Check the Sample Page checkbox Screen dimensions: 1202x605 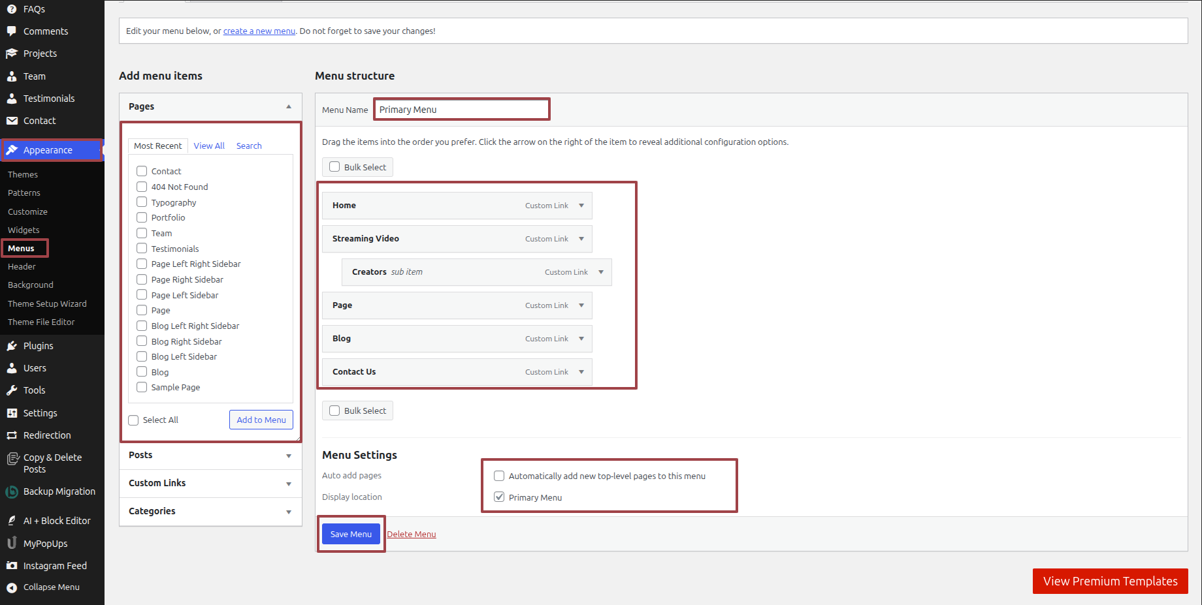point(142,387)
